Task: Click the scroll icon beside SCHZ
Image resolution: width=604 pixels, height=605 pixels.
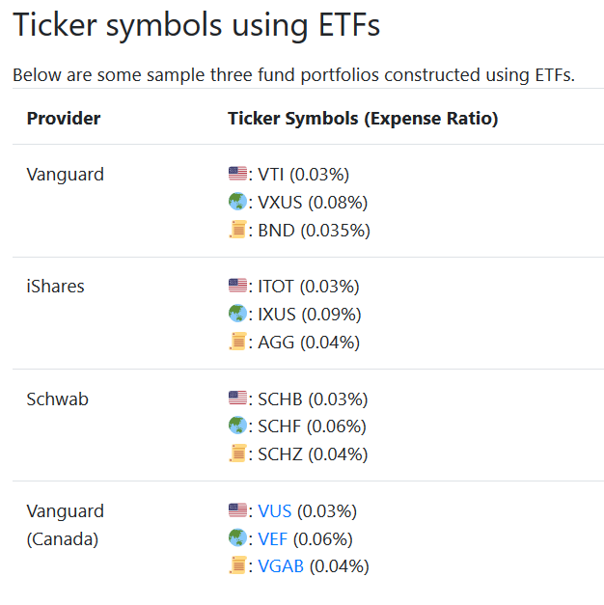Action: 237,454
